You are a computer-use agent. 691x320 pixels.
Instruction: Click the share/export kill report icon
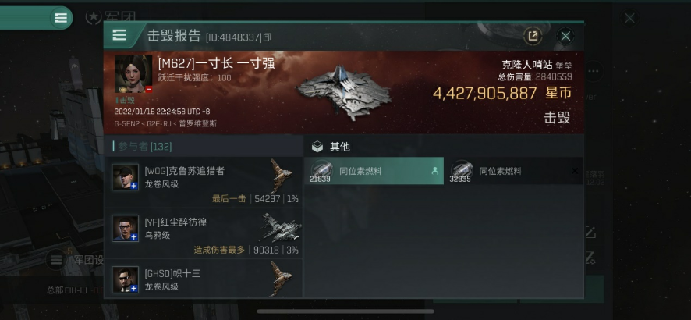(533, 36)
